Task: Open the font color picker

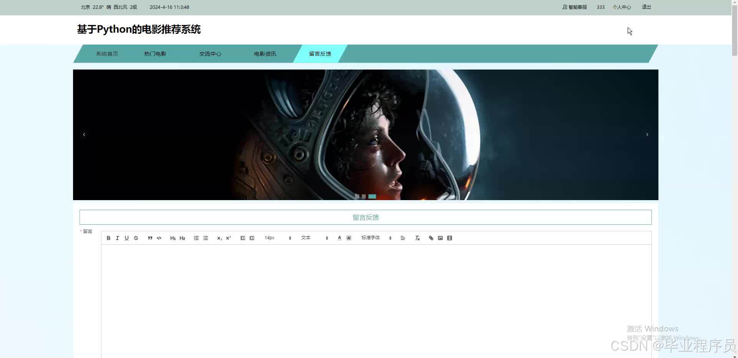Action: click(339, 238)
